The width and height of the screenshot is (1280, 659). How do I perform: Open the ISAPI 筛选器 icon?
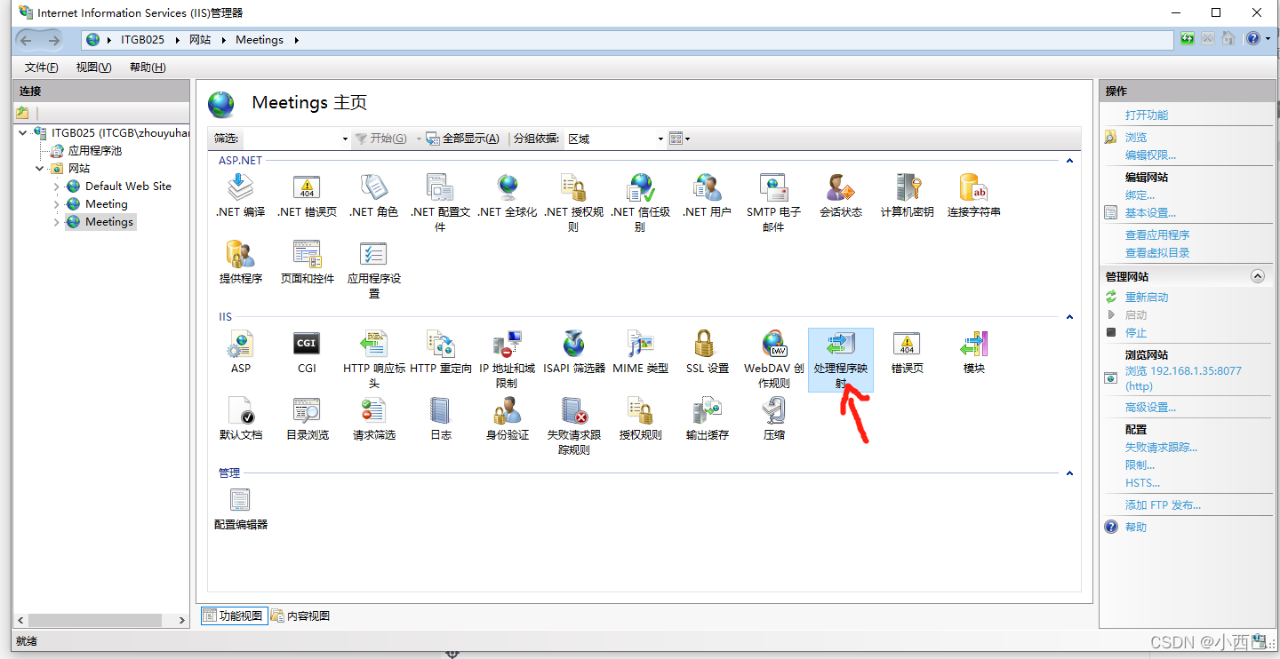(573, 352)
